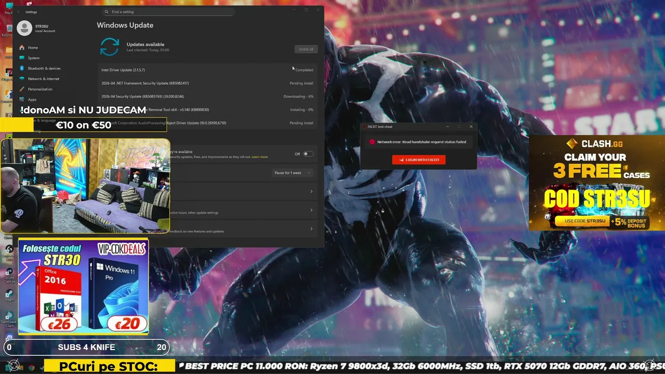Follow the Learn more link
665x374 pixels.
click(260, 157)
